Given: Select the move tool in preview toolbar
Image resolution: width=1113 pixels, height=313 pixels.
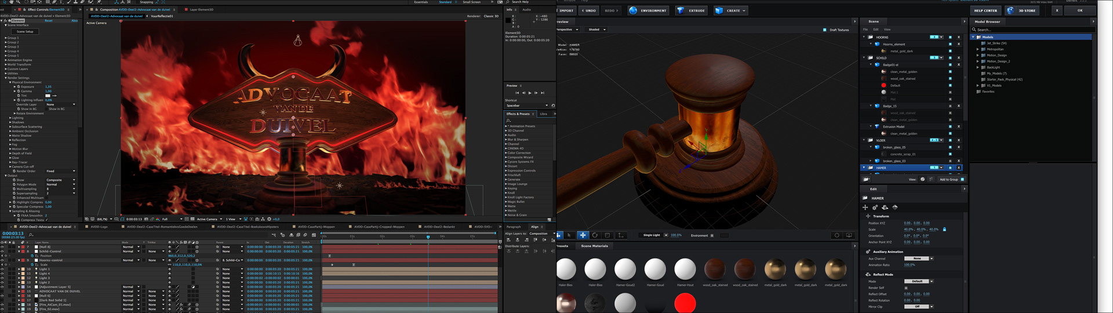Looking at the screenshot, I should coord(582,235).
